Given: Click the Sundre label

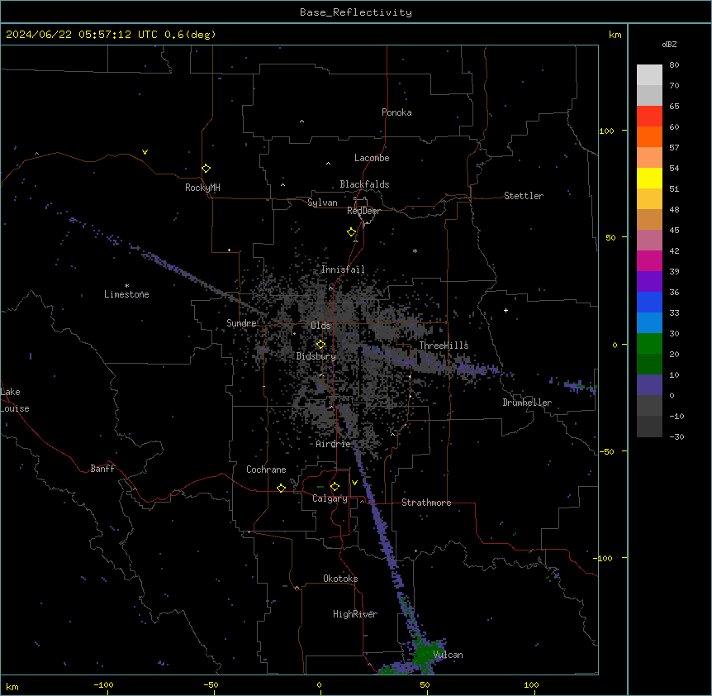Looking at the screenshot, I should [241, 323].
